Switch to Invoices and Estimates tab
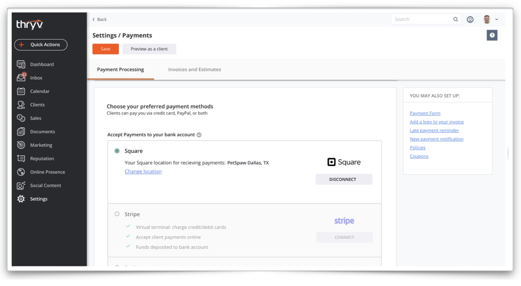The image size is (521, 286). tap(194, 69)
